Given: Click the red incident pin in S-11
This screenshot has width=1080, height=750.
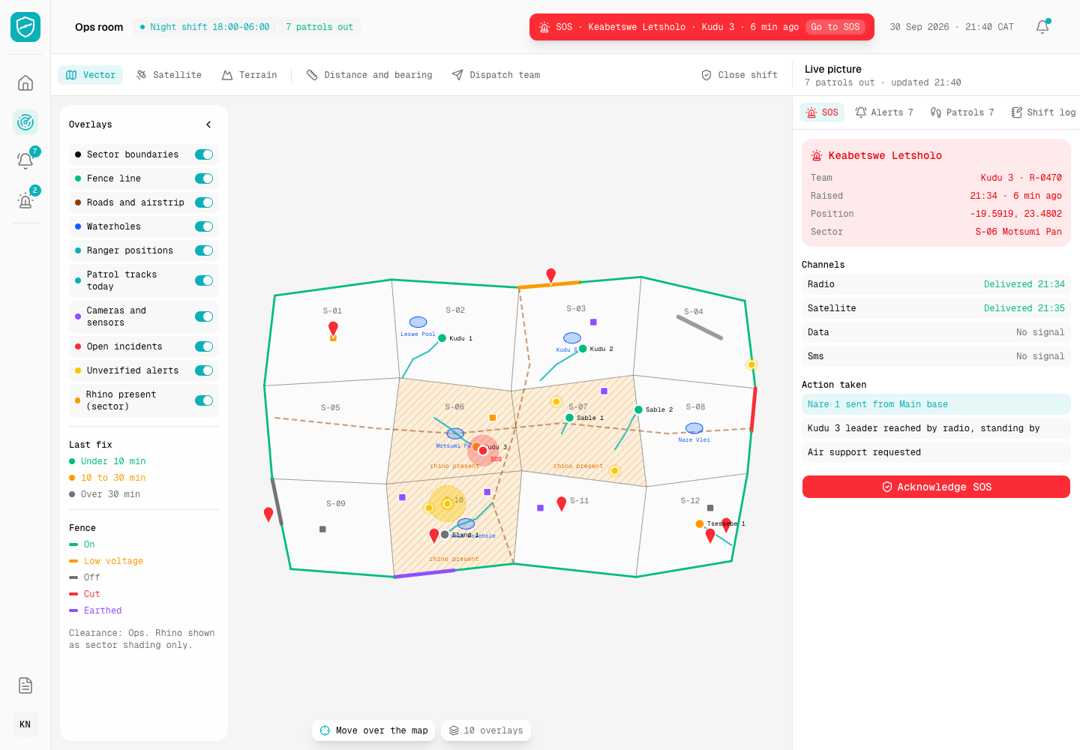Looking at the screenshot, I should 562,504.
